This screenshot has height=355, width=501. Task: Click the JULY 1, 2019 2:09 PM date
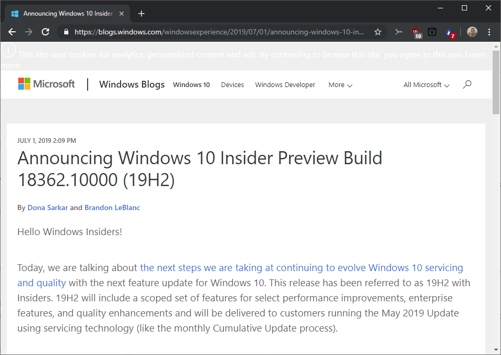(46, 140)
